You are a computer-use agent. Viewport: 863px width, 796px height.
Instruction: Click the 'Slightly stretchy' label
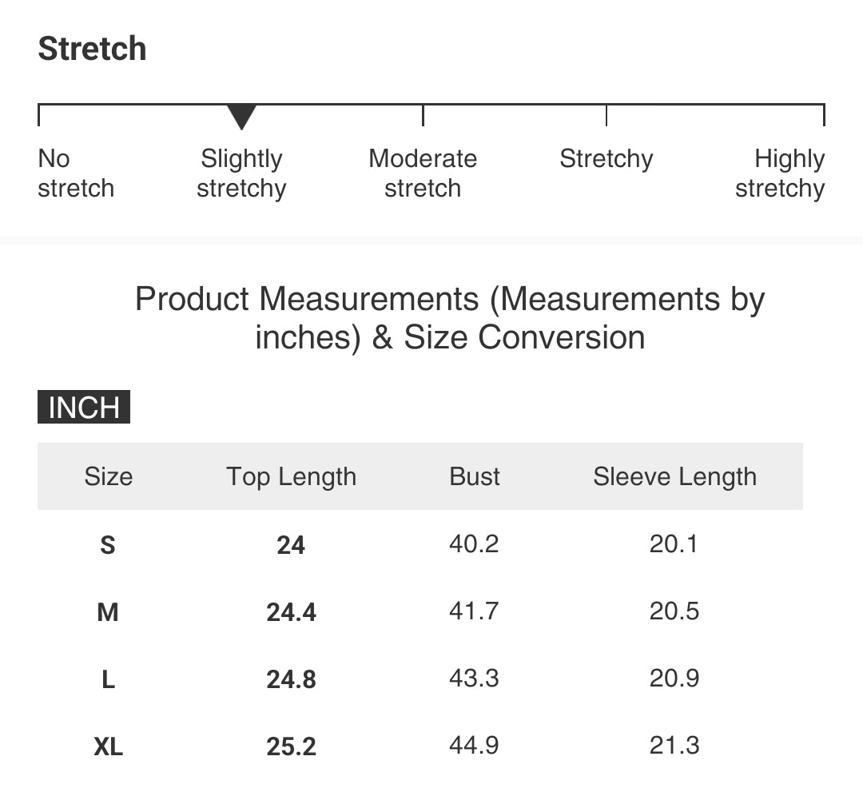(241, 173)
